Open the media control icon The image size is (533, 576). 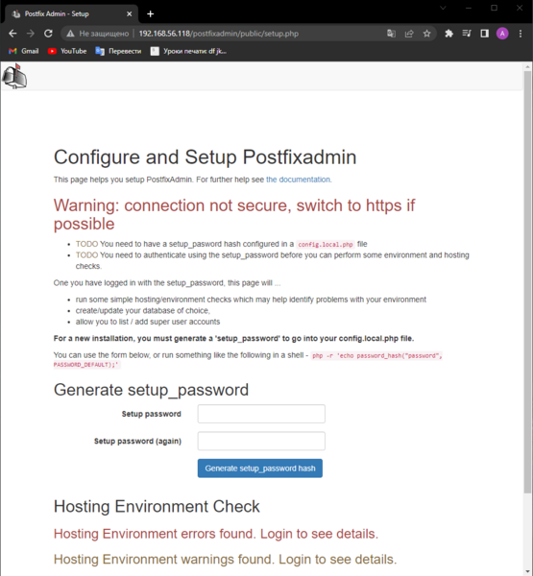[x=467, y=34]
